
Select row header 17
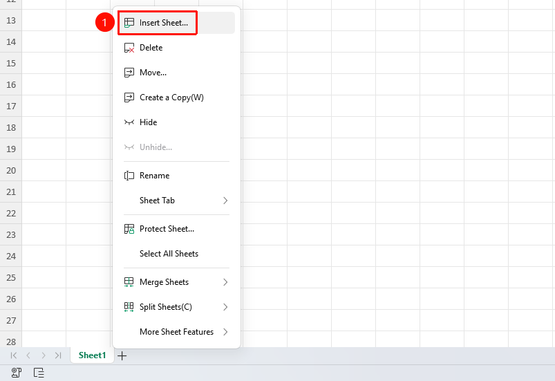(11, 106)
